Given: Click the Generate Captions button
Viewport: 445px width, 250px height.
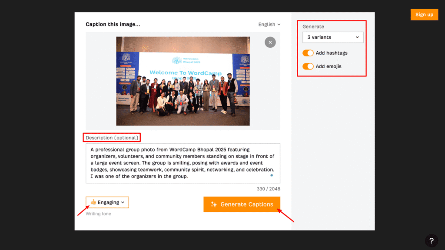Looking at the screenshot, I should (242, 204).
